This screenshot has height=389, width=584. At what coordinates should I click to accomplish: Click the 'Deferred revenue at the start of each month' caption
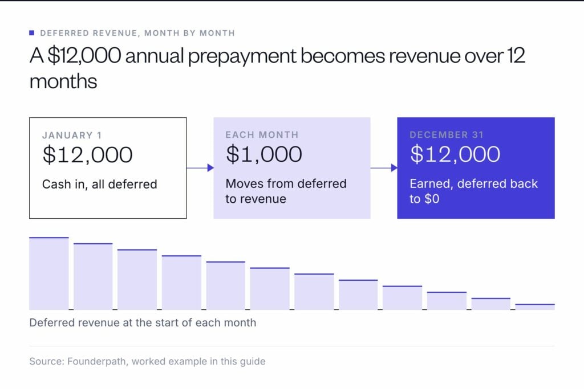143,322
